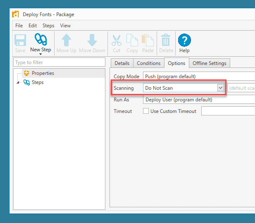Select the Options tab
This screenshot has height=223, width=255.
[x=176, y=63]
